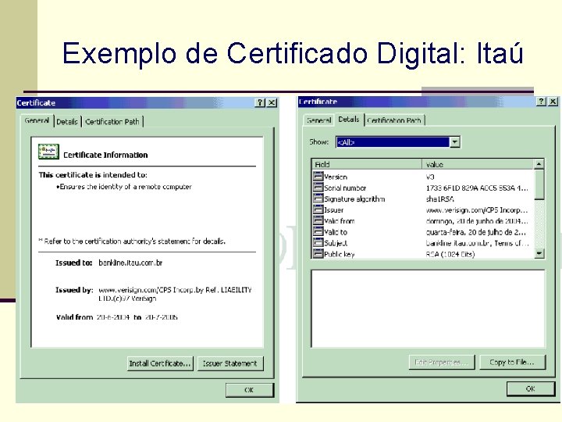
Task: Click the field list scroll up arrow
Action: 539,164
